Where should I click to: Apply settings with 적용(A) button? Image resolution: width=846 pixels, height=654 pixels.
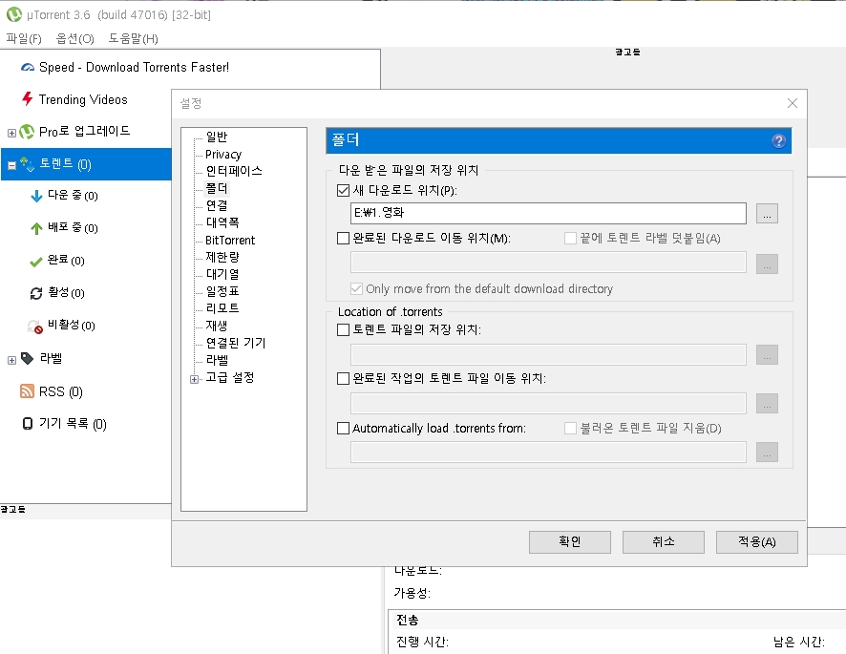tap(756, 541)
